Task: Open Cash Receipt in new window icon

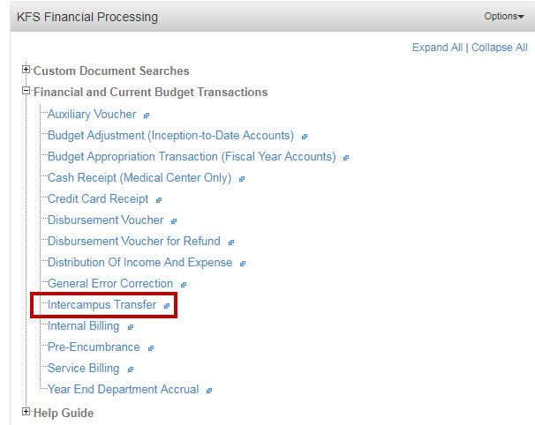Action: (242, 179)
